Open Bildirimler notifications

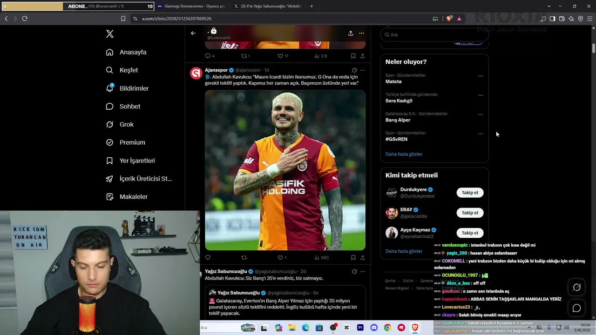click(127, 88)
